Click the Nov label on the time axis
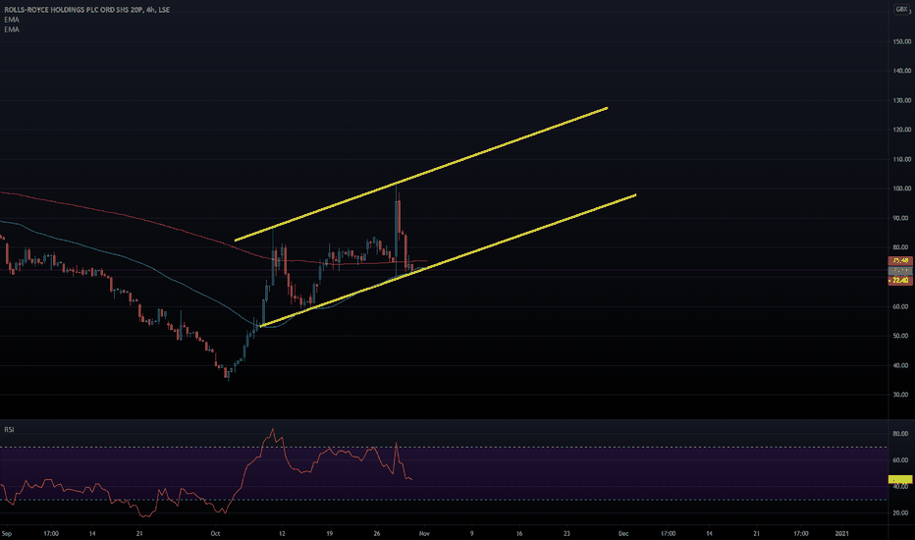 point(424,533)
